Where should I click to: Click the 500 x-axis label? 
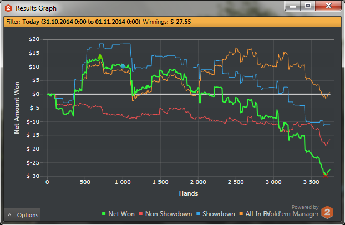point(85,182)
